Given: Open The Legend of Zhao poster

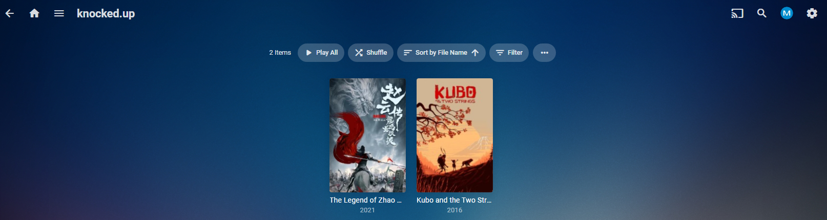Looking at the screenshot, I should pos(367,135).
